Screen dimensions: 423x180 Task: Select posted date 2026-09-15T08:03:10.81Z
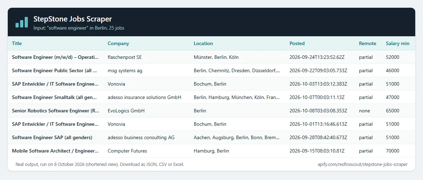(x=317, y=151)
